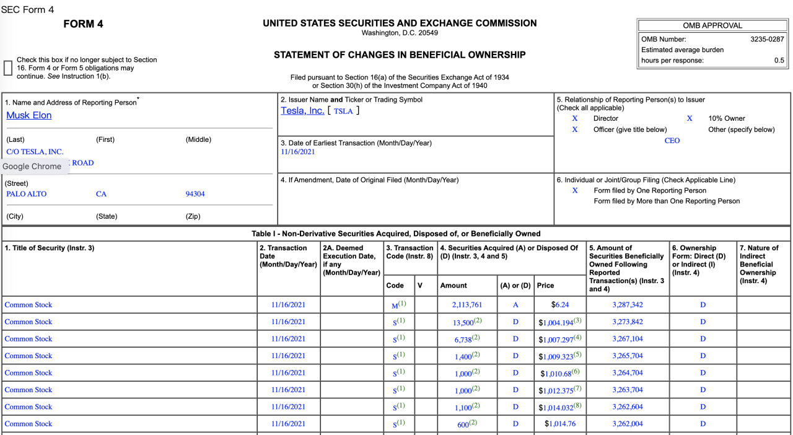Open the Musk Elon reporting person link
This screenshot has width=793, height=435.
click(29, 115)
